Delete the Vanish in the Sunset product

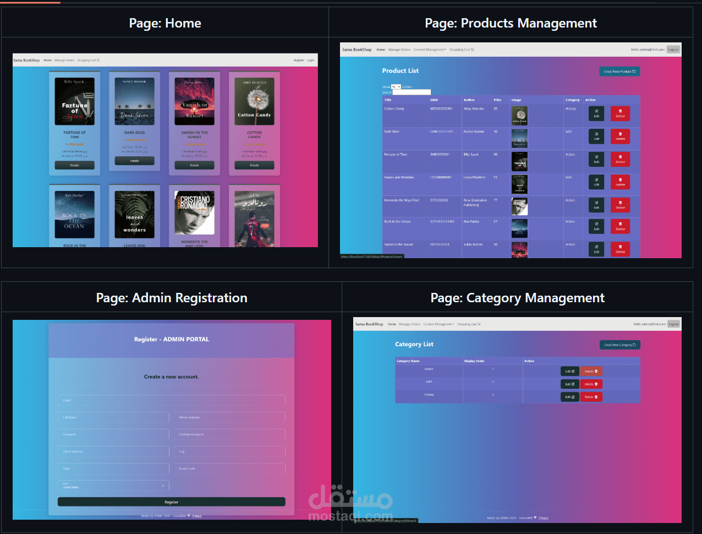coord(620,249)
